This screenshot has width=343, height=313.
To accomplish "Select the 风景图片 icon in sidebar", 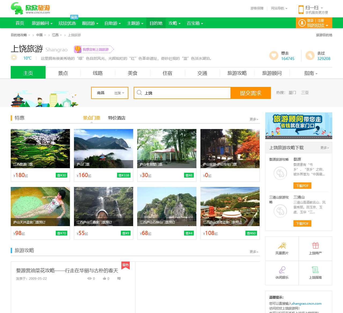I will tap(282, 245).
